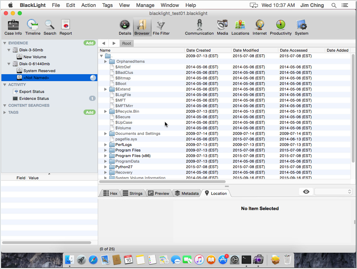Open the Tags menu
The image size is (357, 269).
click(107, 5)
